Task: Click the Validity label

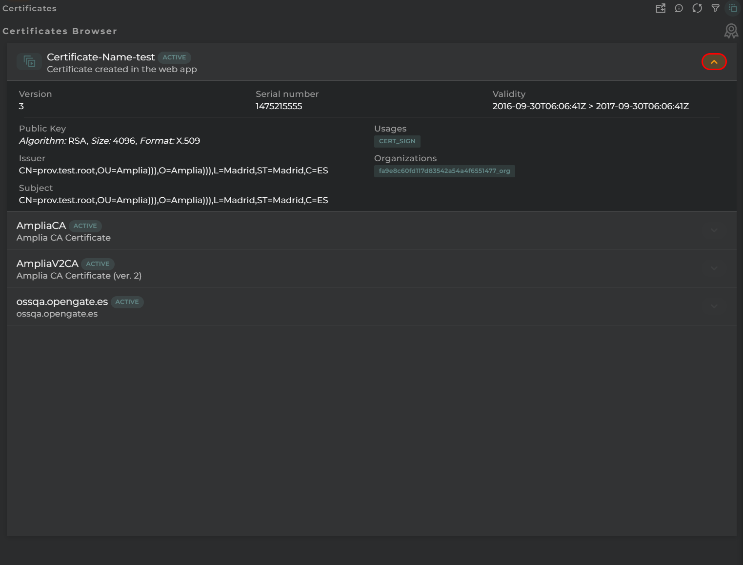Action: (509, 94)
